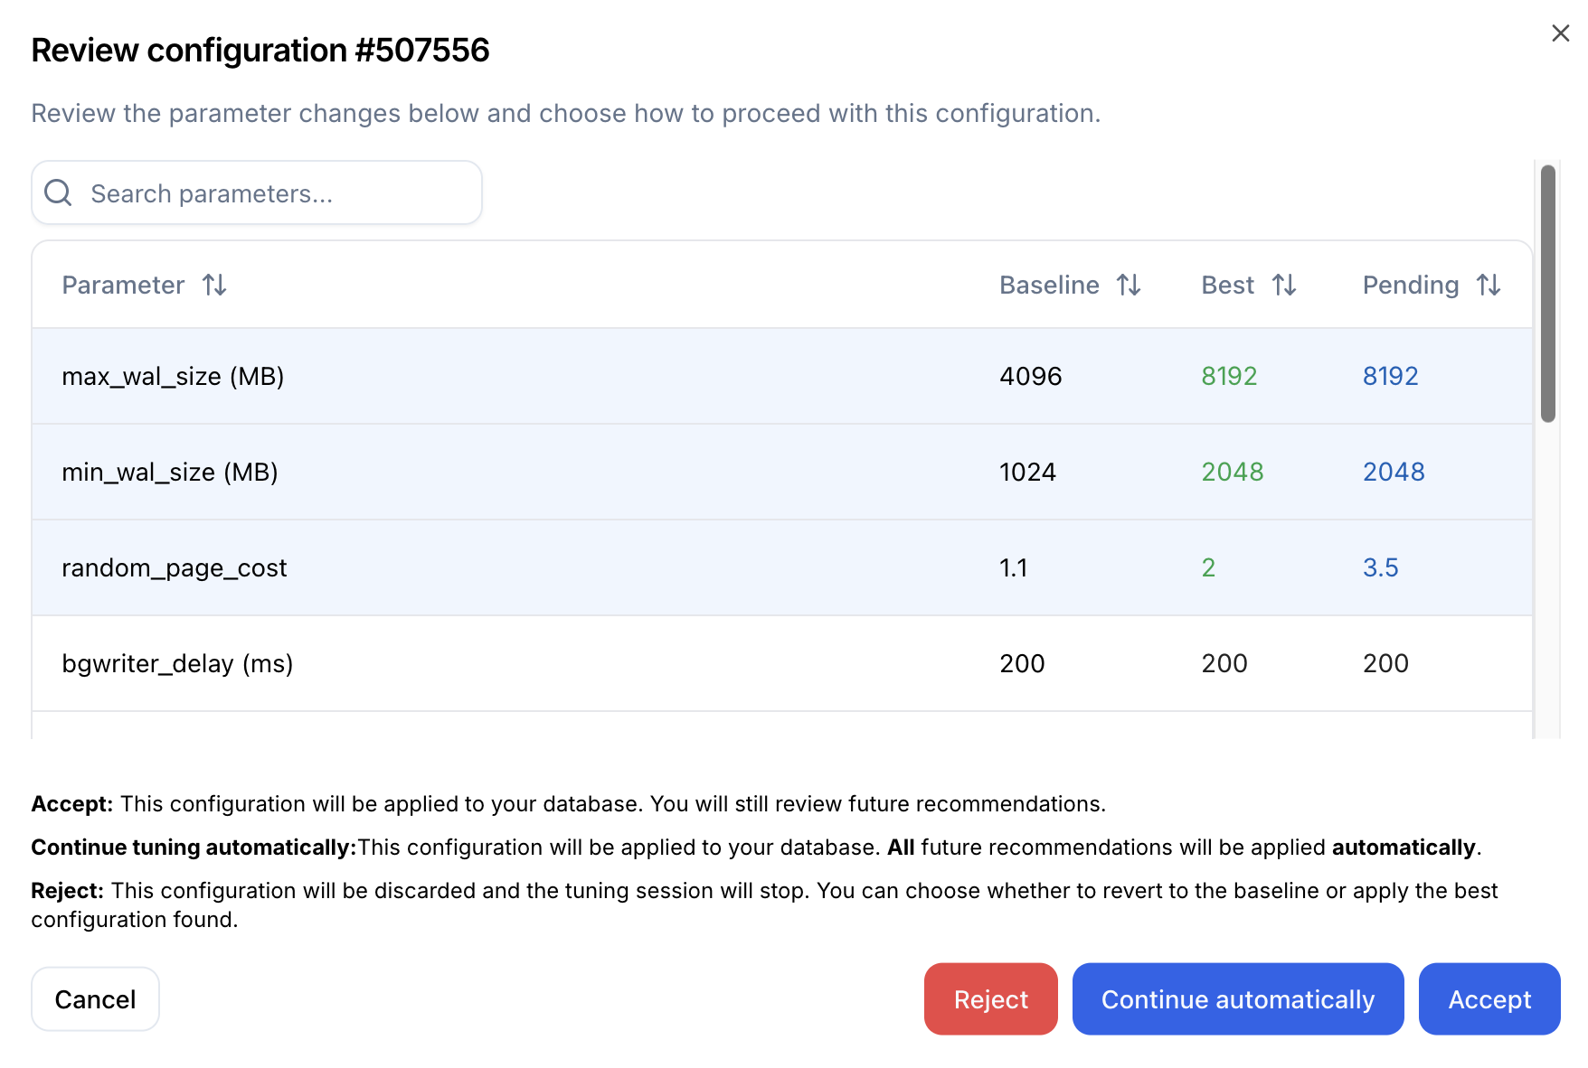The width and height of the screenshot is (1588, 1068).
Task: Sort by Best column arrows icon
Action: [1284, 286]
